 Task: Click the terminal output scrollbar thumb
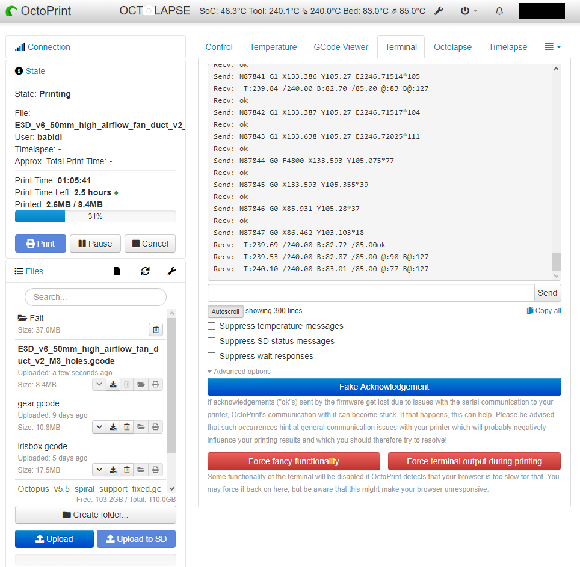point(556,262)
